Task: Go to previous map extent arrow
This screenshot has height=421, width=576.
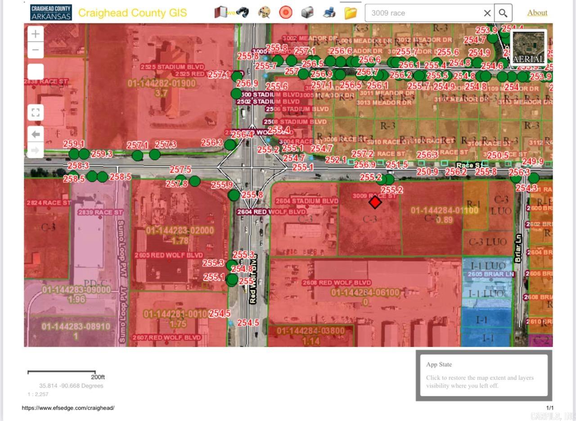Action: pos(36,134)
